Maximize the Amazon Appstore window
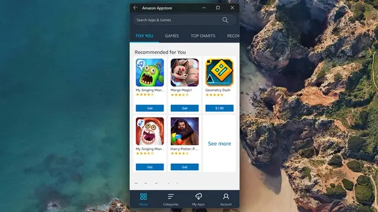The image size is (378, 212). 218,8
